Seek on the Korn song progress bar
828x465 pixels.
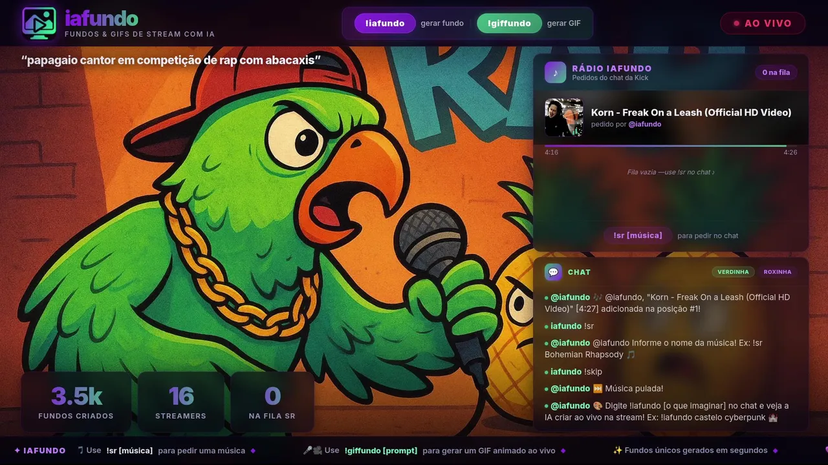pyautogui.click(x=671, y=146)
